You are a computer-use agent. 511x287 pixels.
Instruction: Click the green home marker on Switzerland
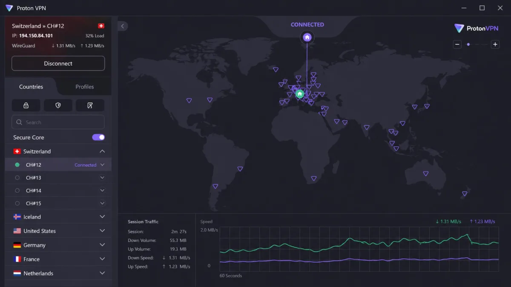pyautogui.click(x=300, y=94)
